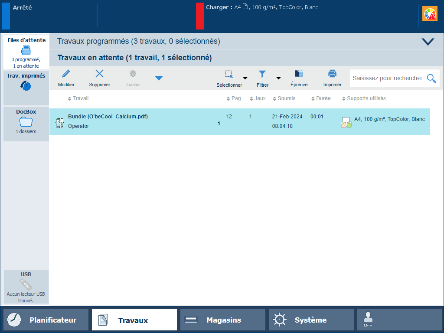This screenshot has width=444, height=333.
Task: Print the job with Imprimer icon
Action: pyautogui.click(x=332, y=74)
